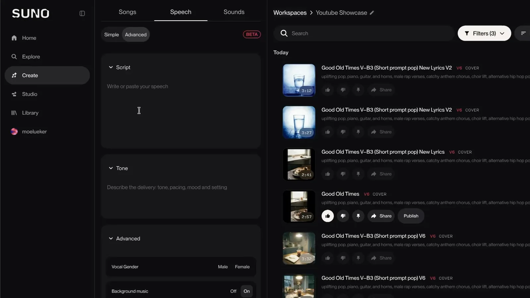Select the Speech tab
The height and width of the screenshot is (298, 530).
(181, 12)
